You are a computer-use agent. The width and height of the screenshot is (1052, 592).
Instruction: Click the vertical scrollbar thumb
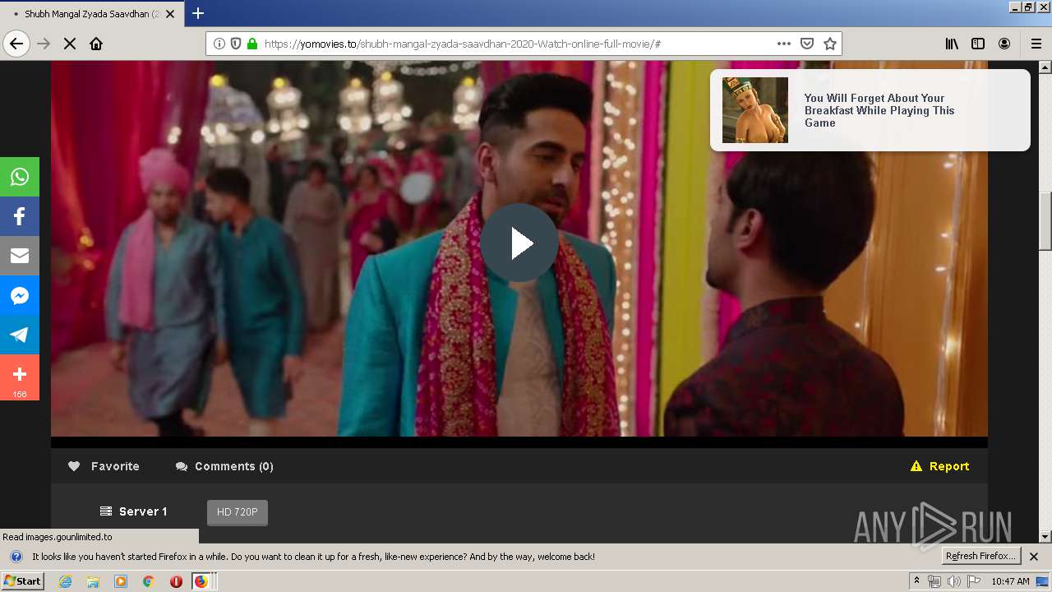(1045, 220)
